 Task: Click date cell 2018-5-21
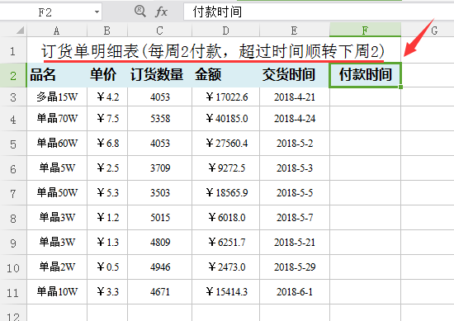(x=295, y=243)
